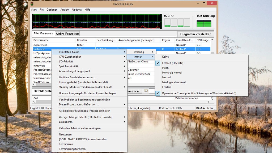Click the folder icon beside the Einsehen button
Screen dimensions: 272x153
tap(146, 91)
